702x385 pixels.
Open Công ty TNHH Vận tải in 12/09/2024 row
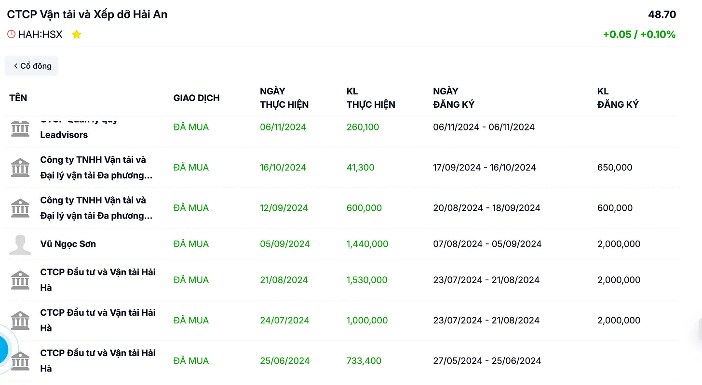tap(96, 208)
